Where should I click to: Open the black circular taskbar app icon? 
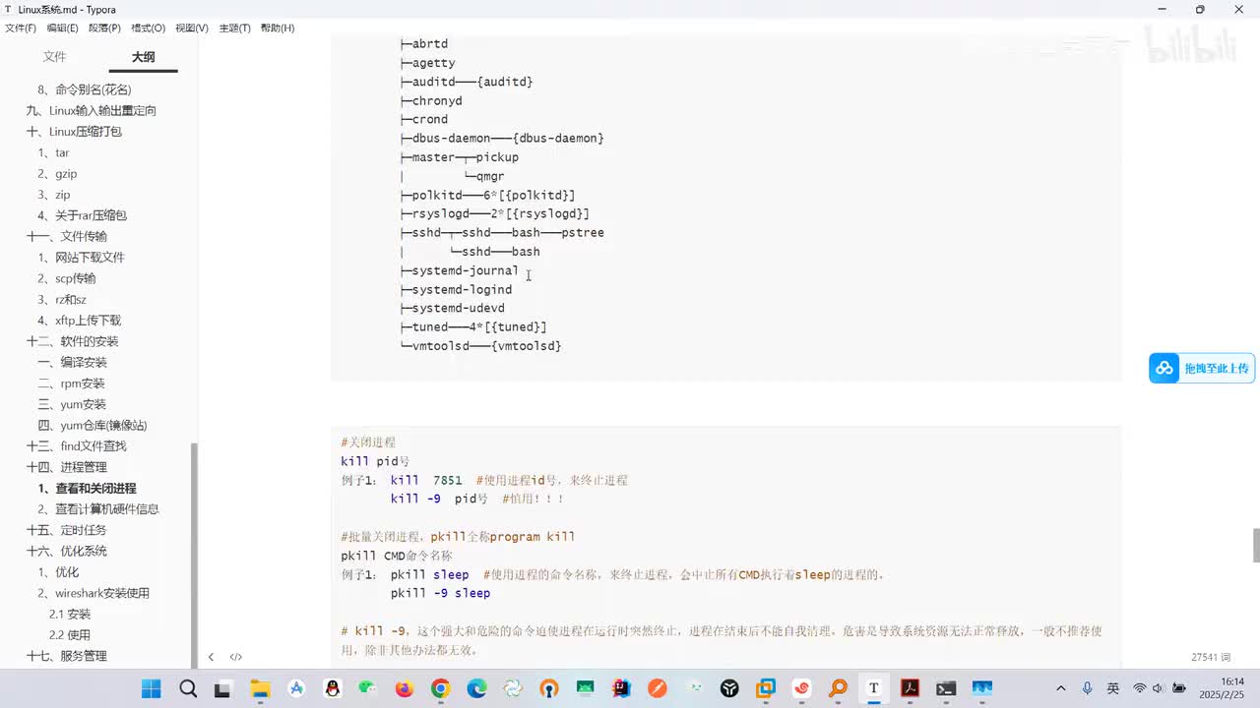coord(729,688)
